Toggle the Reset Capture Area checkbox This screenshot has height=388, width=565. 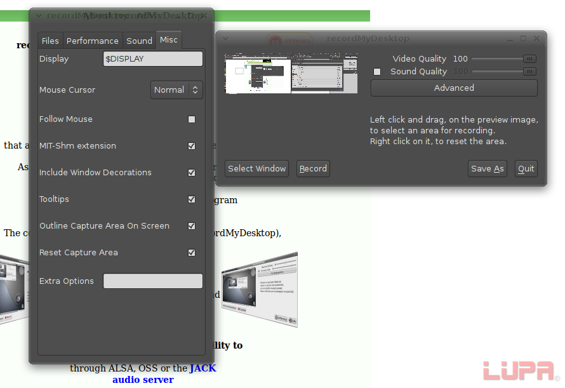point(192,253)
